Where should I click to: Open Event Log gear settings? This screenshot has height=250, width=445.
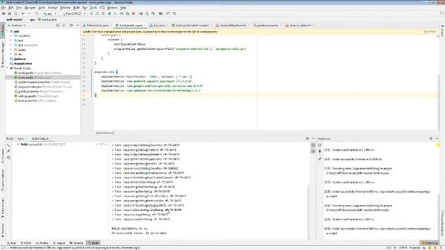(x=431, y=139)
